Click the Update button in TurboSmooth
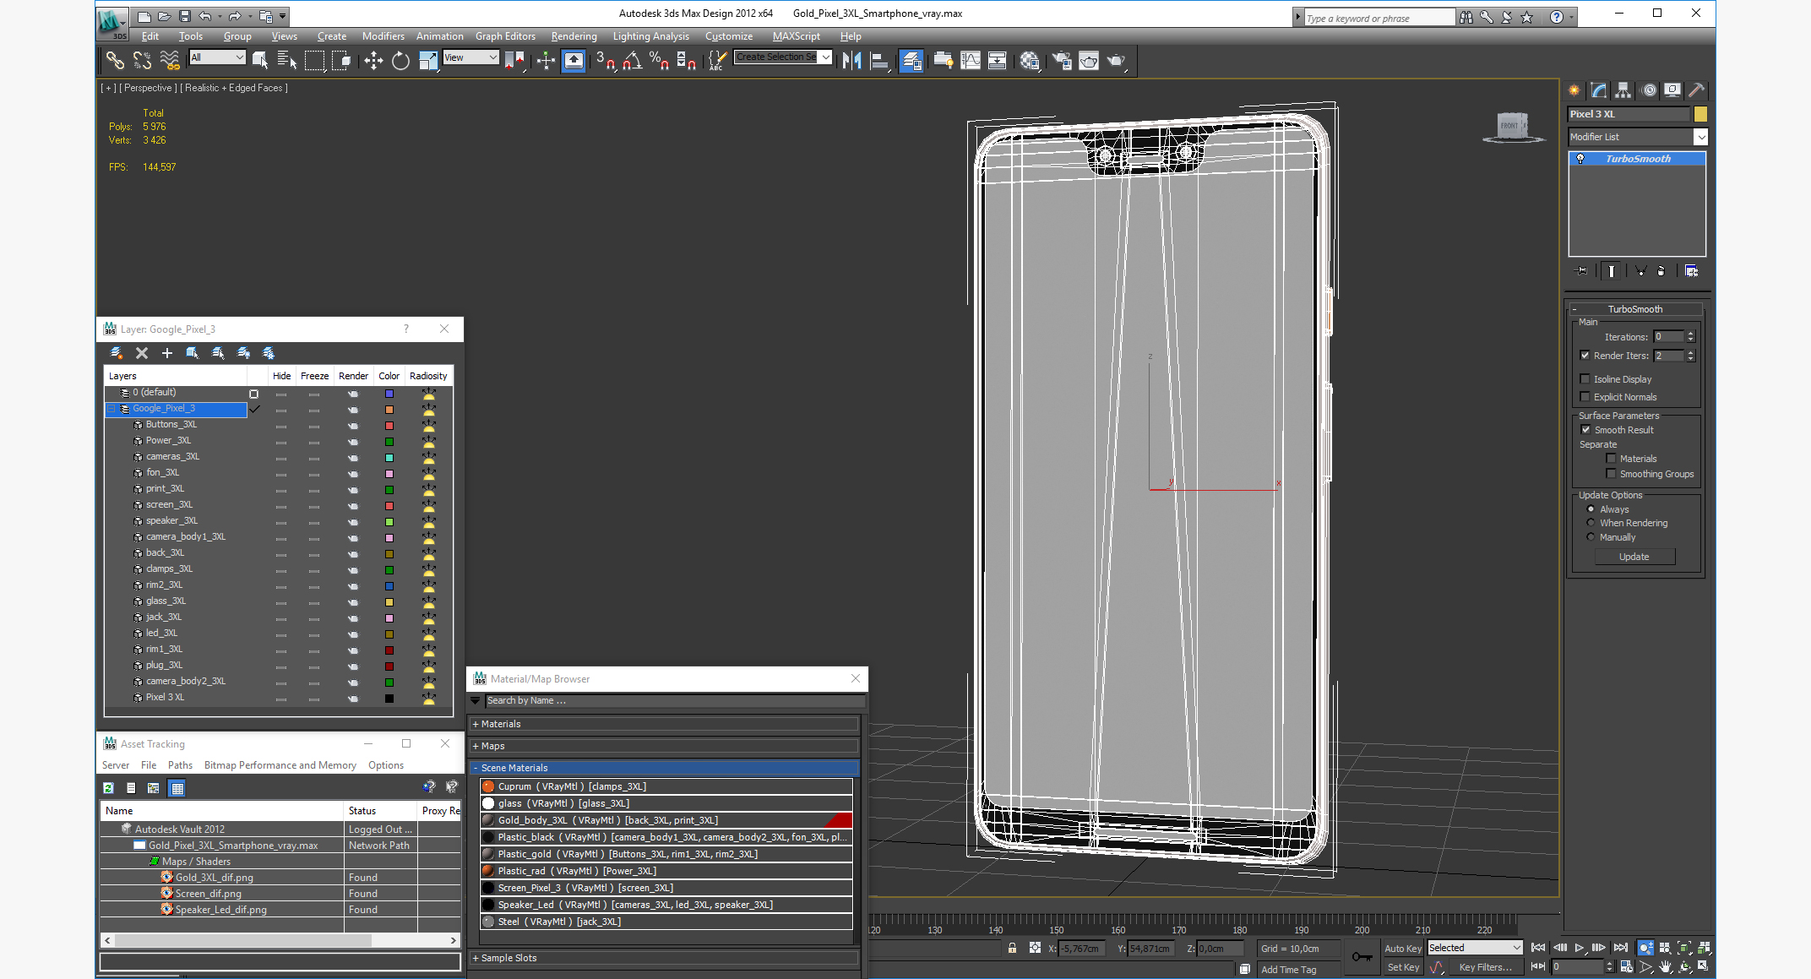 coord(1634,557)
